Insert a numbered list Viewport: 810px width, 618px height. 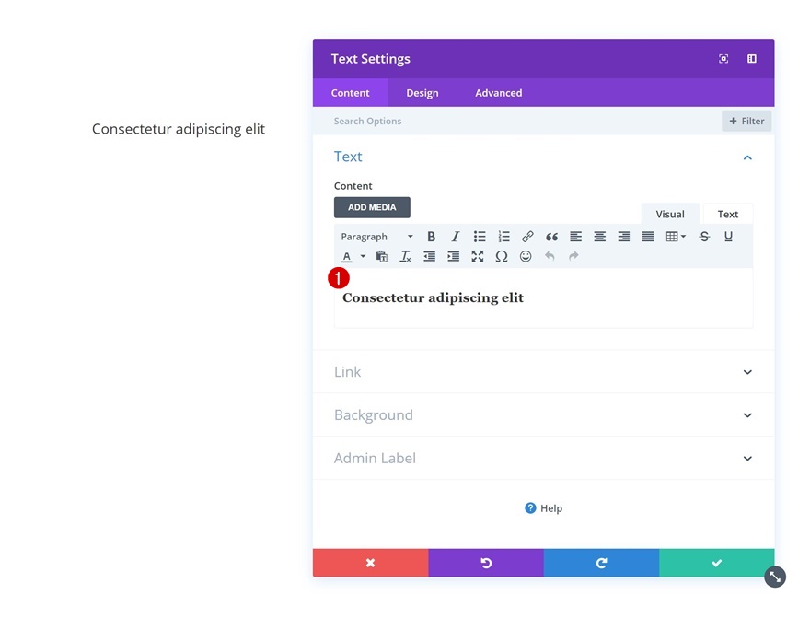click(x=503, y=237)
